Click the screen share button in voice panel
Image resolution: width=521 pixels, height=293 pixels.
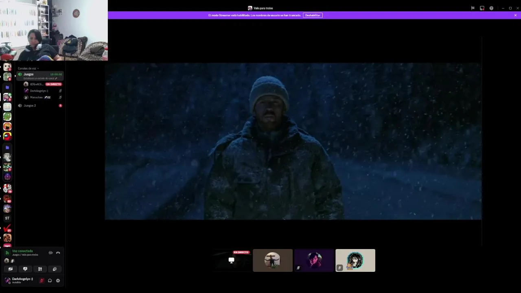(x=25, y=269)
